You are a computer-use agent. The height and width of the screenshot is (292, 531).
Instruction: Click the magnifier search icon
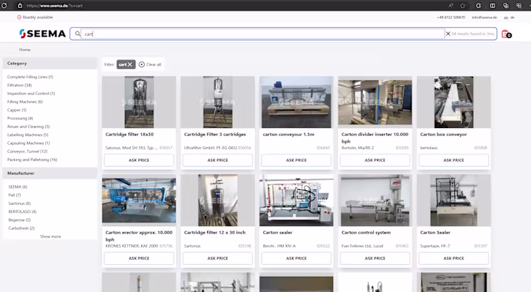coord(78,34)
